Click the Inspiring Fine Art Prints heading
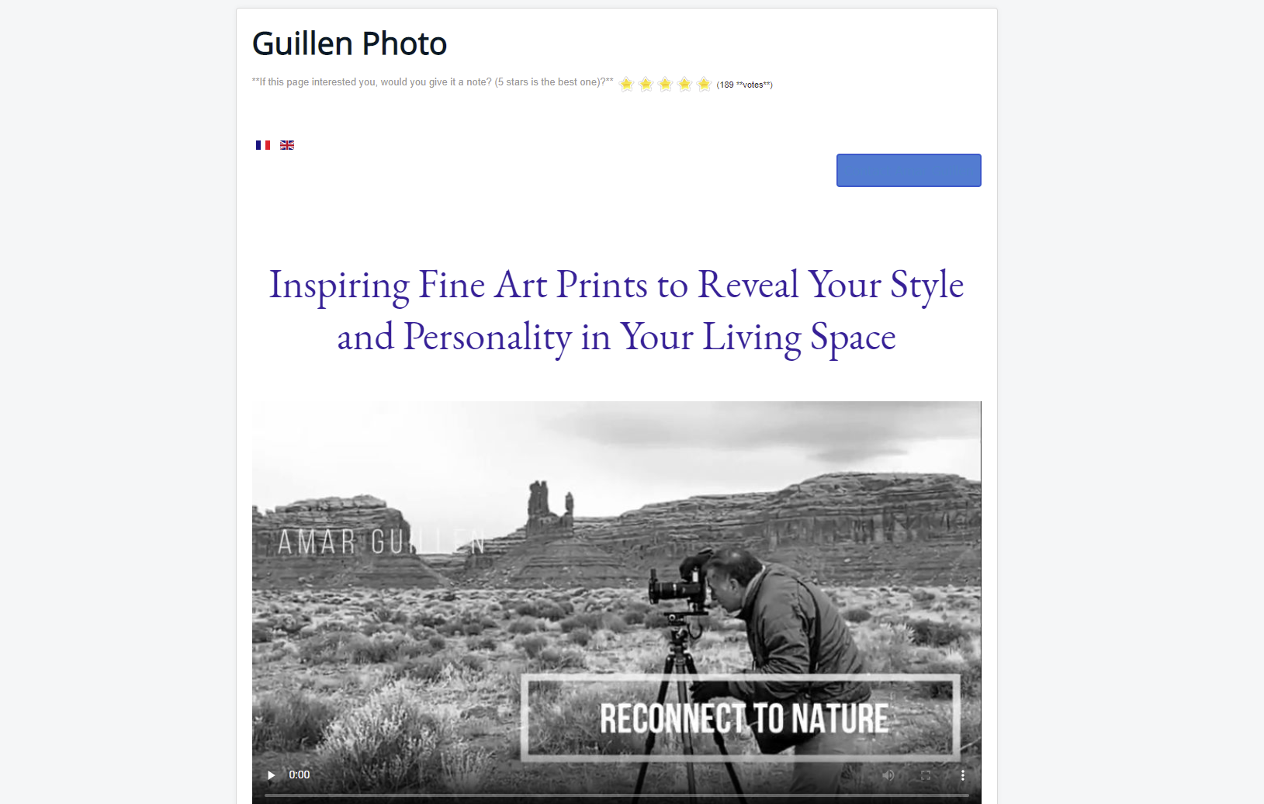Viewport: 1264px width, 804px height. click(616, 310)
